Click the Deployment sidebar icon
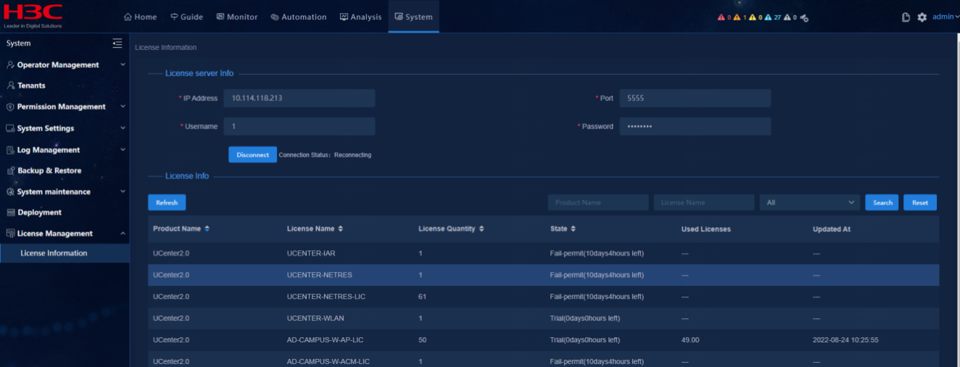Screen dimensions: 960x367 tap(10, 213)
